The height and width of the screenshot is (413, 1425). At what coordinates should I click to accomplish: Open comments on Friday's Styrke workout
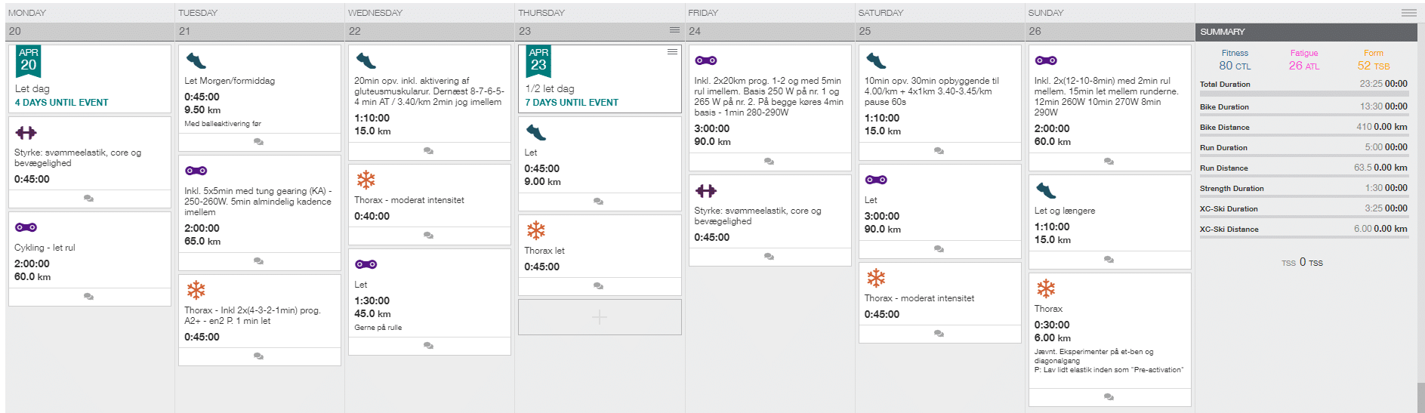click(x=769, y=257)
